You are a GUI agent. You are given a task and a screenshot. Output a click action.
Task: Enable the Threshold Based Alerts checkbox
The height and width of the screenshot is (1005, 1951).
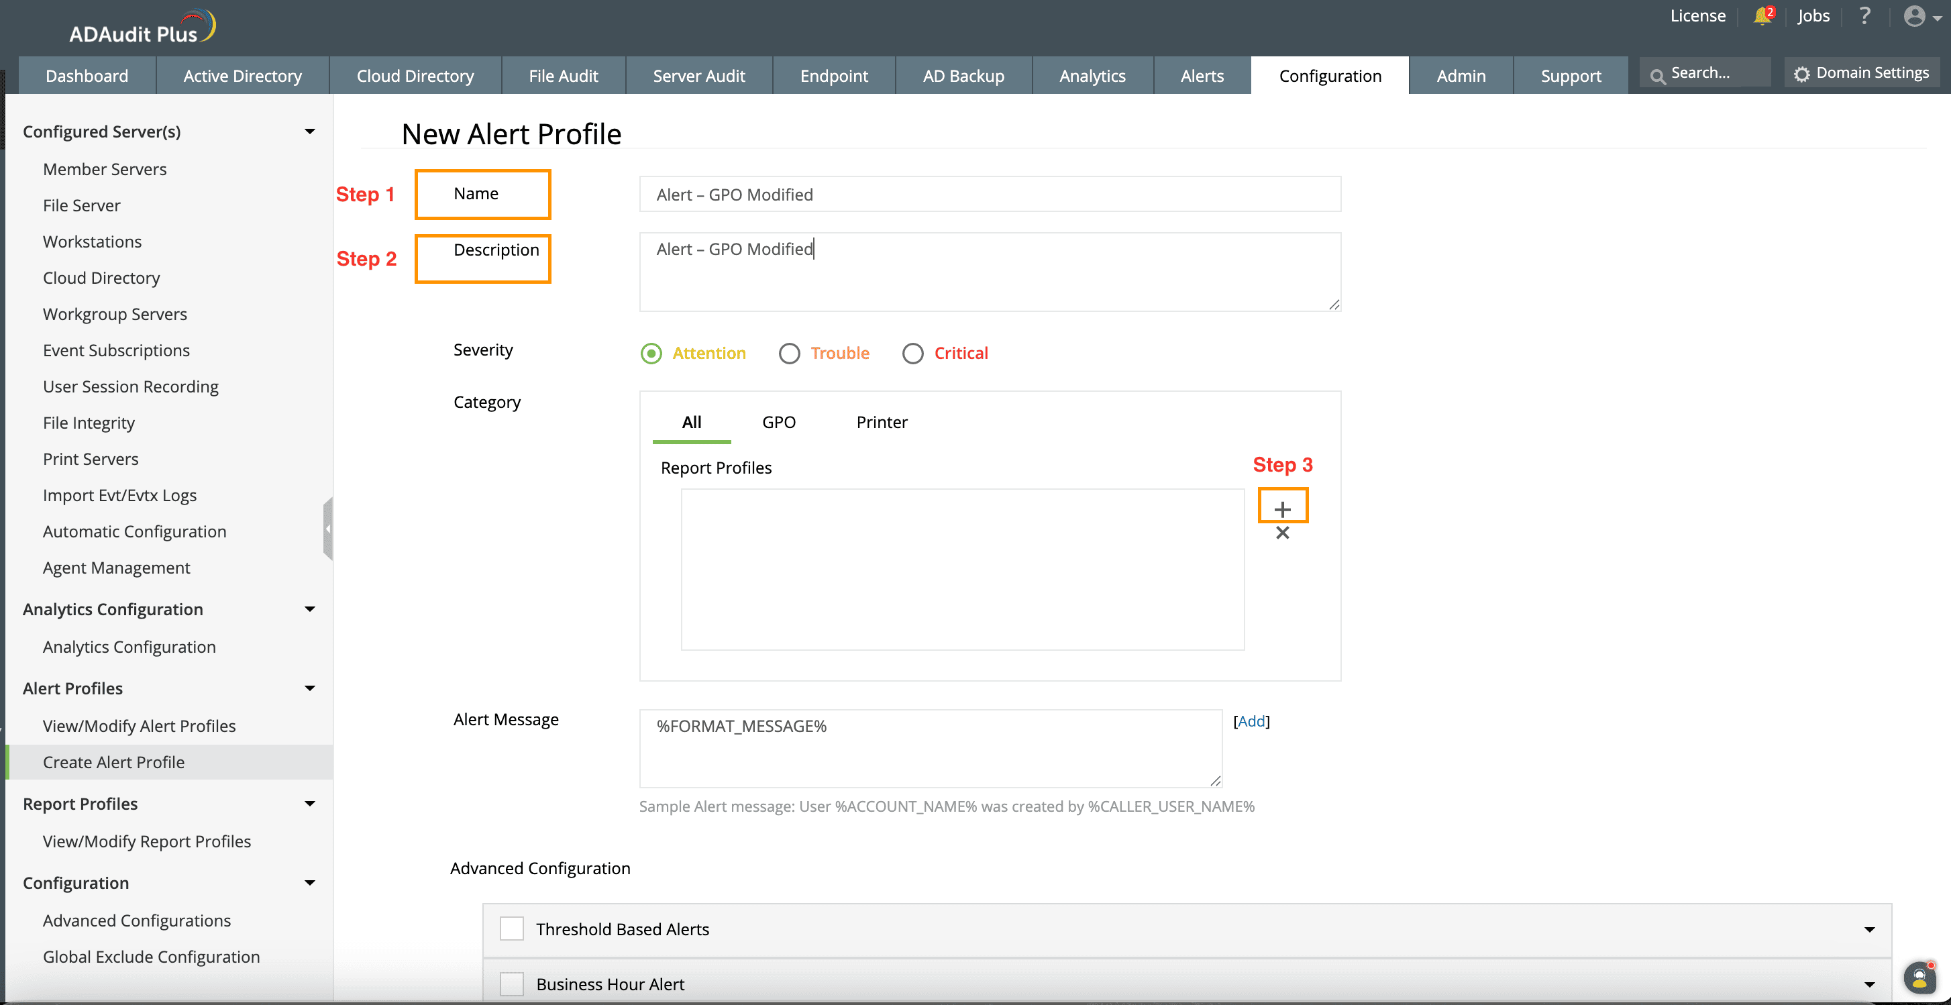point(512,929)
